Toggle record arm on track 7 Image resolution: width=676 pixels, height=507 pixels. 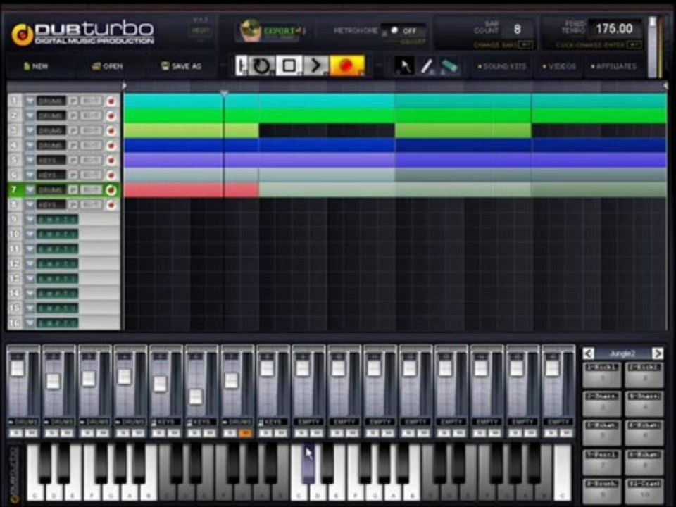coord(111,190)
